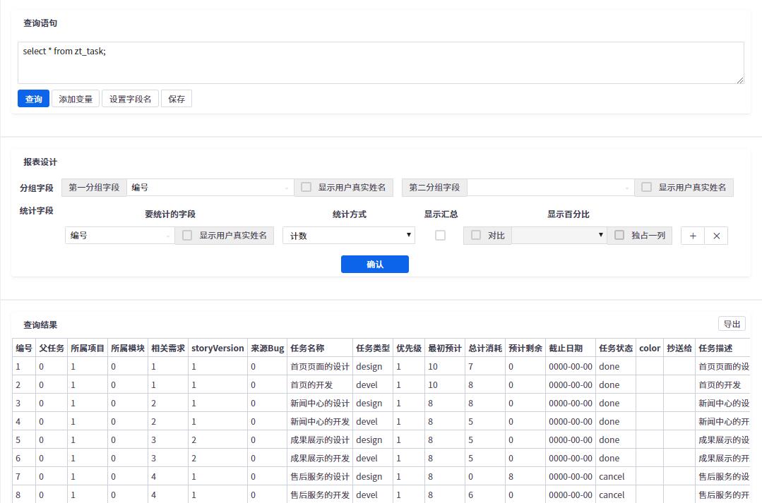Expand the empty 第二分组字段 dropdown
762x503 pixels.
click(x=549, y=188)
